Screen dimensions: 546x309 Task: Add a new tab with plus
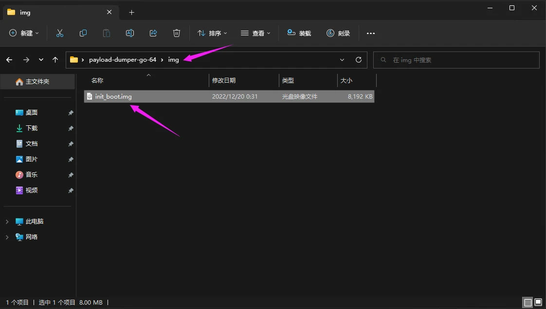pos(131,13)
